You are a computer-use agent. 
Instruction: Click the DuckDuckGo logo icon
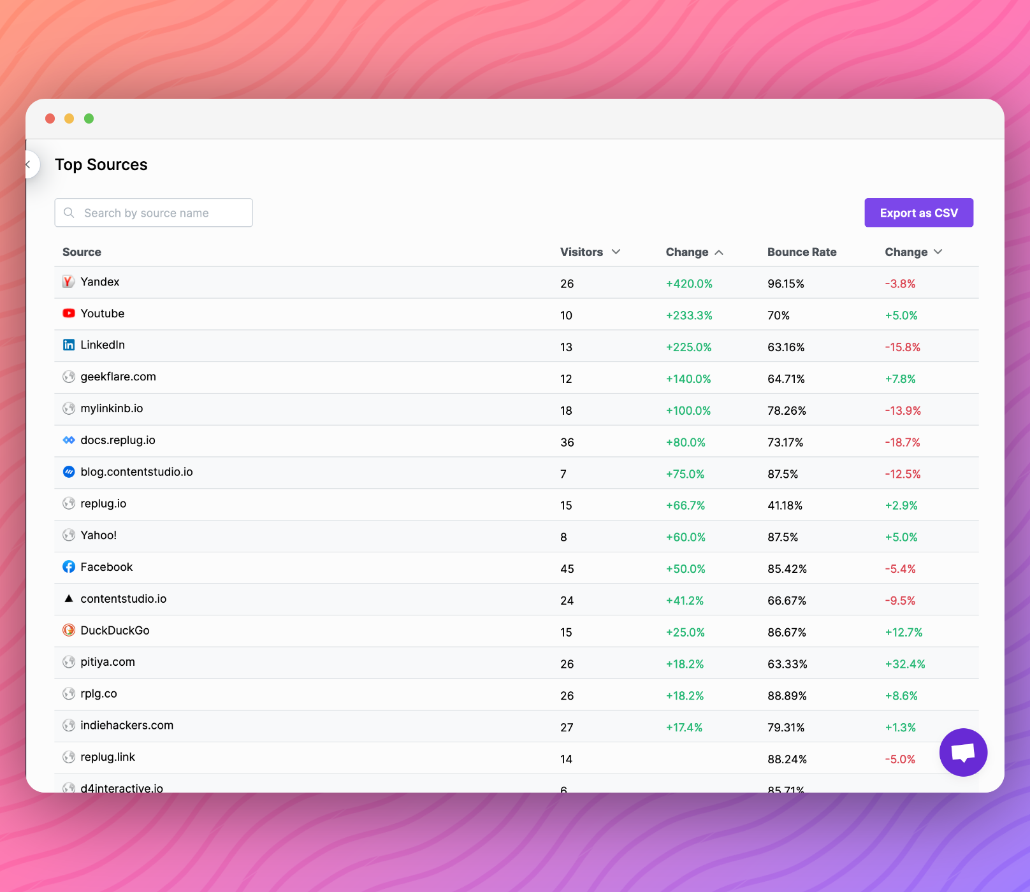click(x=69, y=630)
